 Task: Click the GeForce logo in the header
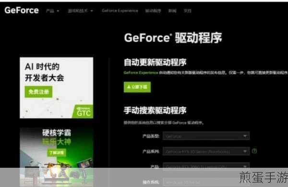pos(22,10)
